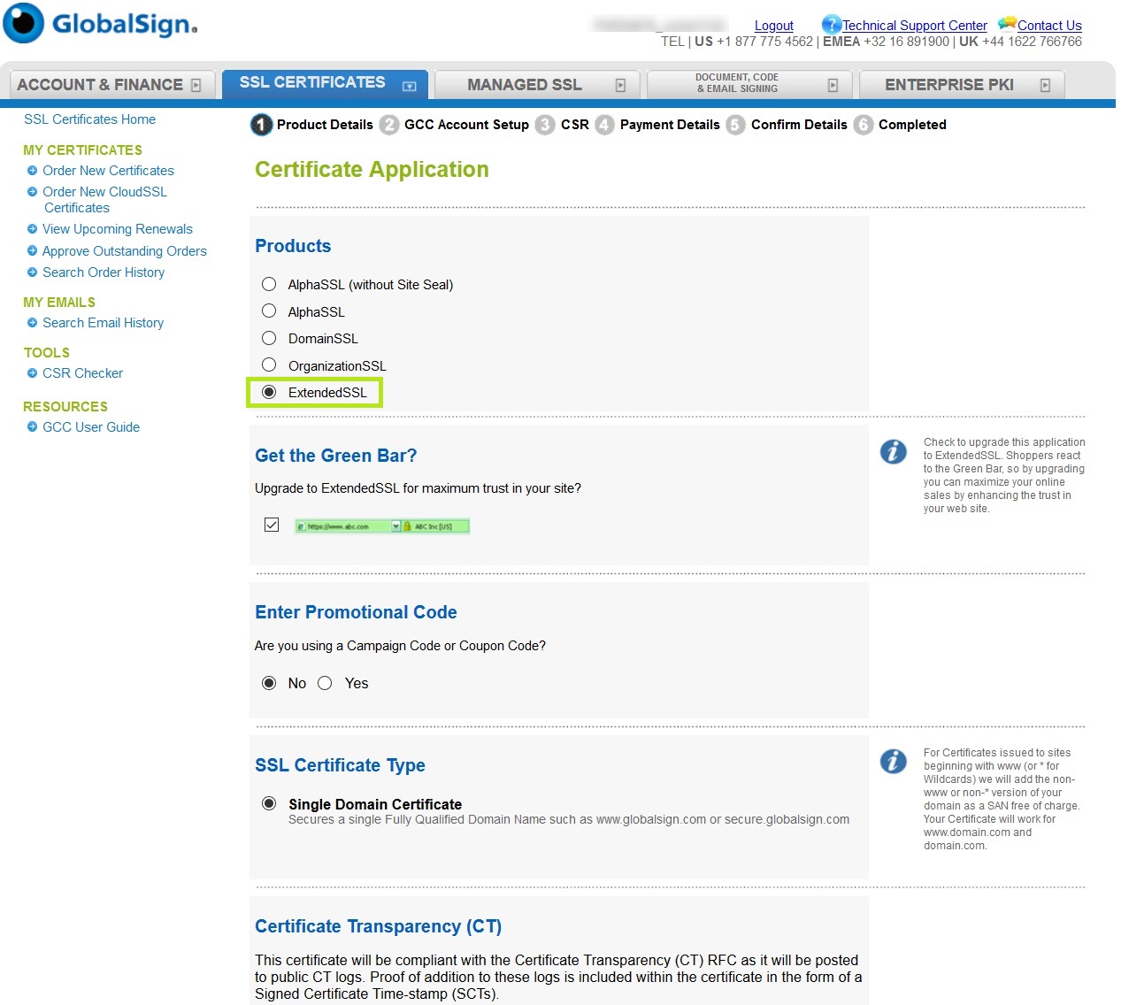The image size is (1121, 1005).
Task: Click the step 1 Product Details circle
Action: click(x=261, y=125)
